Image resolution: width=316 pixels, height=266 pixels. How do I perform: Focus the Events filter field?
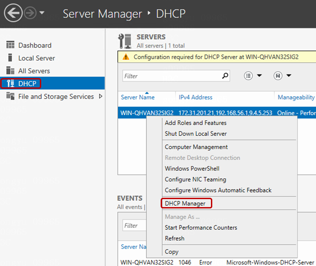pos(134,225)
